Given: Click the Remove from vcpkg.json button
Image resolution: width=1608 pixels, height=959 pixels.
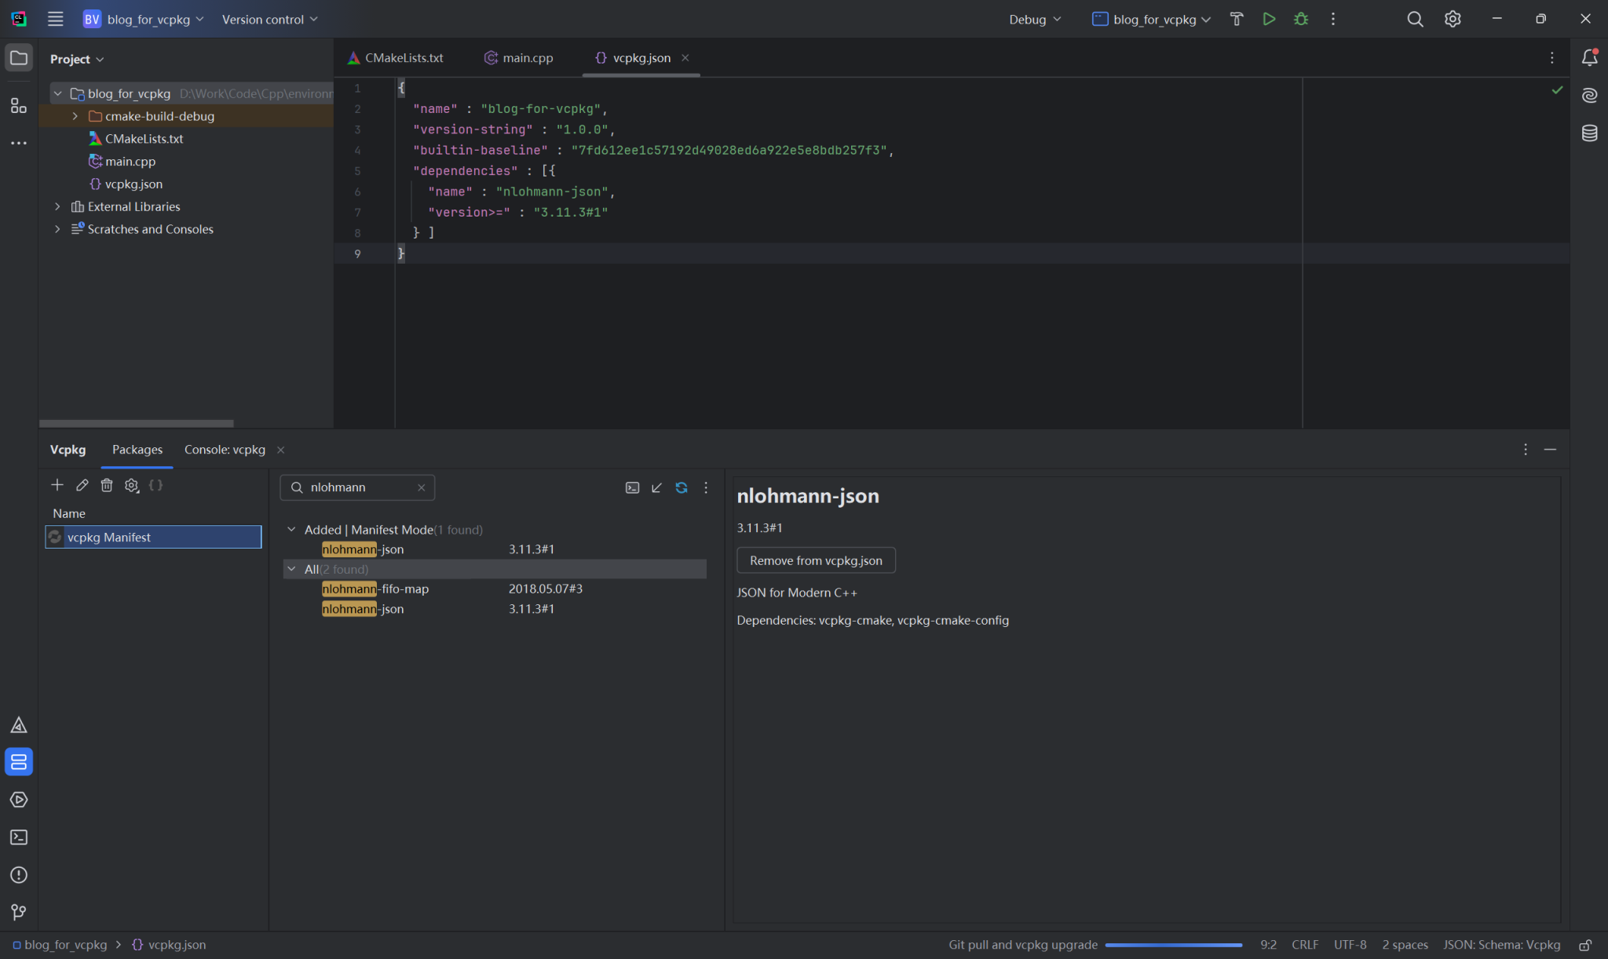Looking at the screenshot, I should pos(815,560).
